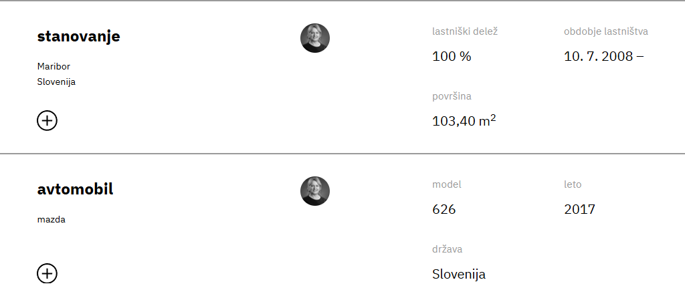Expand the stanovanje entry plus icon

[47, 120]
